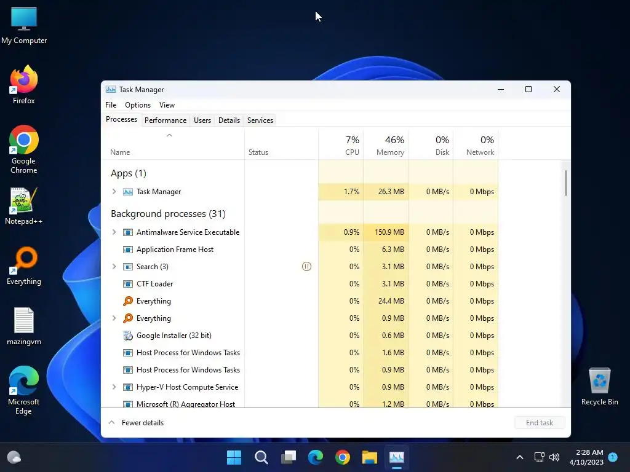630x472 pixels.
Task: Select the Recycle Bin desktop icon
Action: coord(599,387)
